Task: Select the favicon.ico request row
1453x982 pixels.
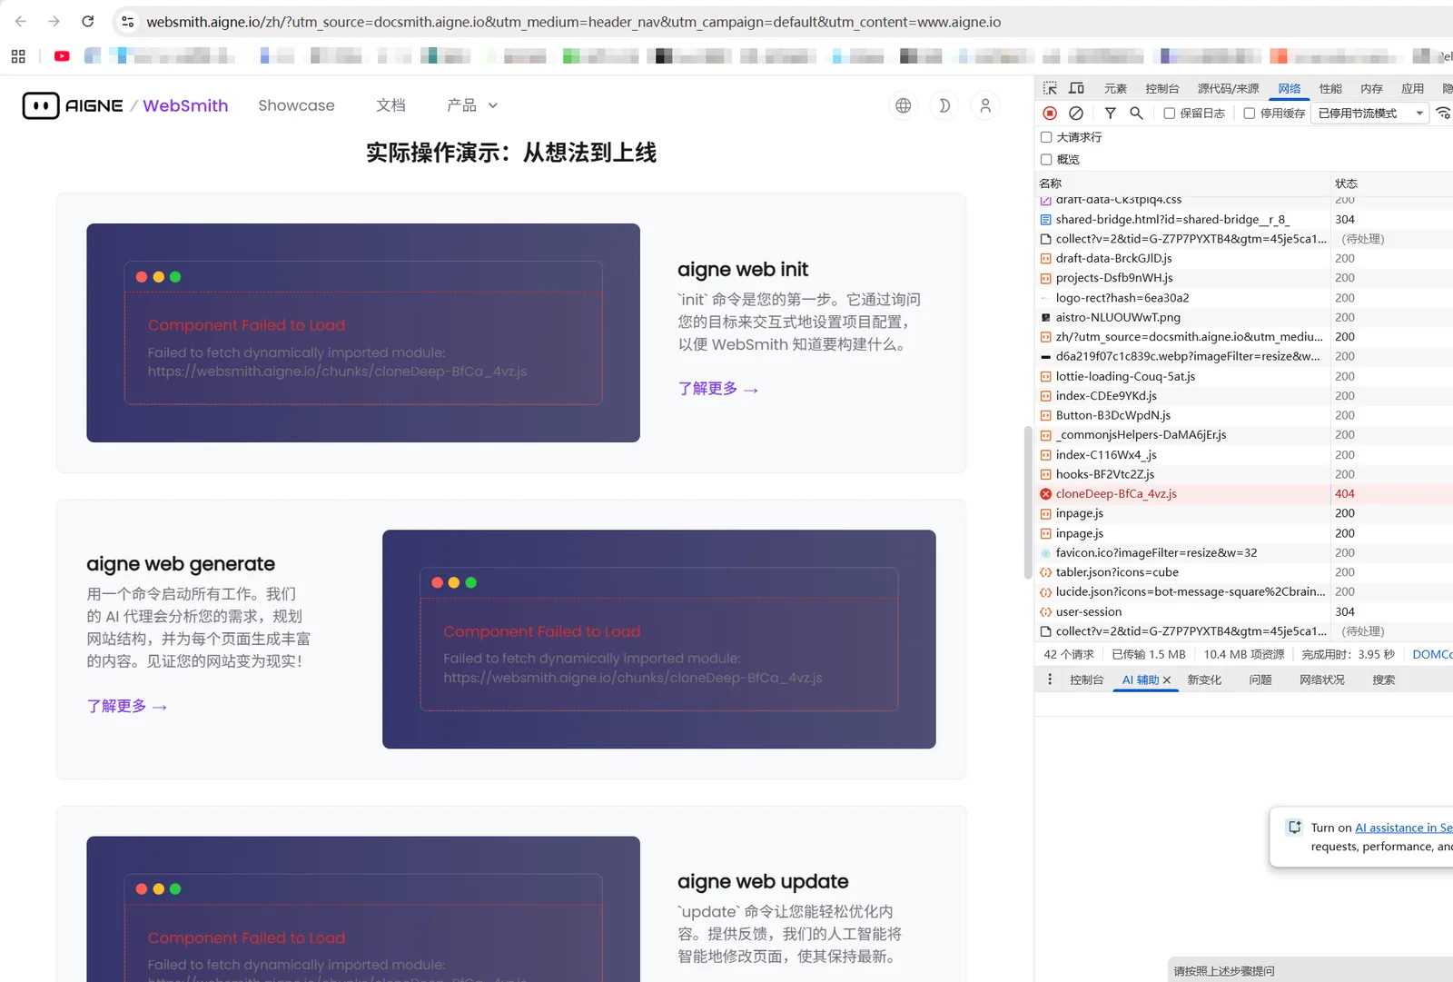Action: (x=1244, y=552)
